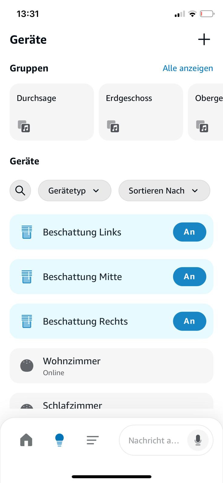Tap the Wohnzimmer Echo speaker icon
Image resolution: width=223 pixels, height=483 pixels.
[x=27, y=366]
